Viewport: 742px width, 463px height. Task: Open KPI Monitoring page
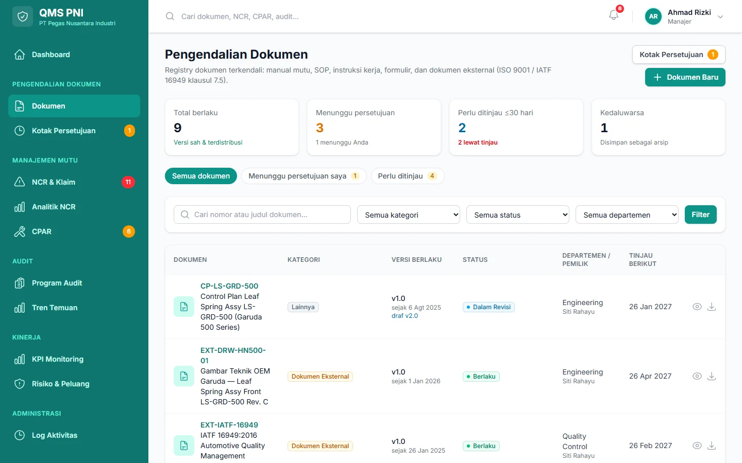[74, 359]
